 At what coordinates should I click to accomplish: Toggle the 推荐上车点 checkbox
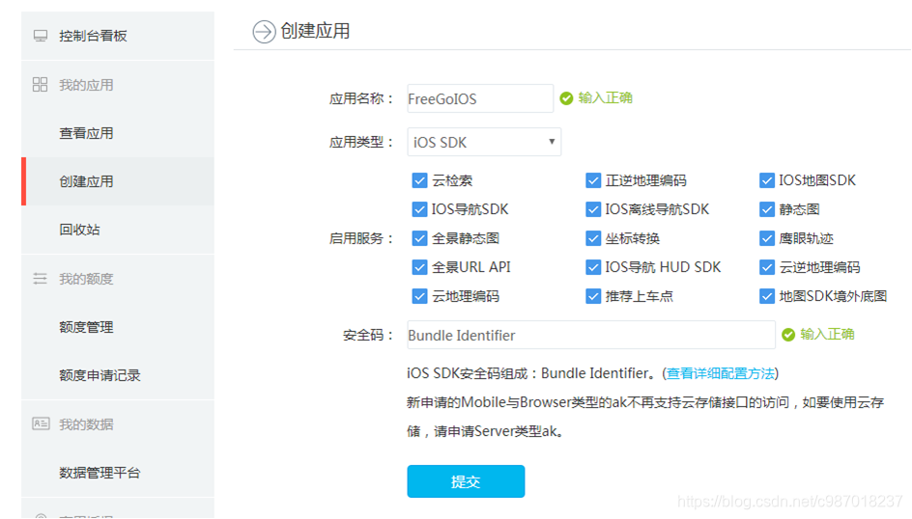[592, 296]
